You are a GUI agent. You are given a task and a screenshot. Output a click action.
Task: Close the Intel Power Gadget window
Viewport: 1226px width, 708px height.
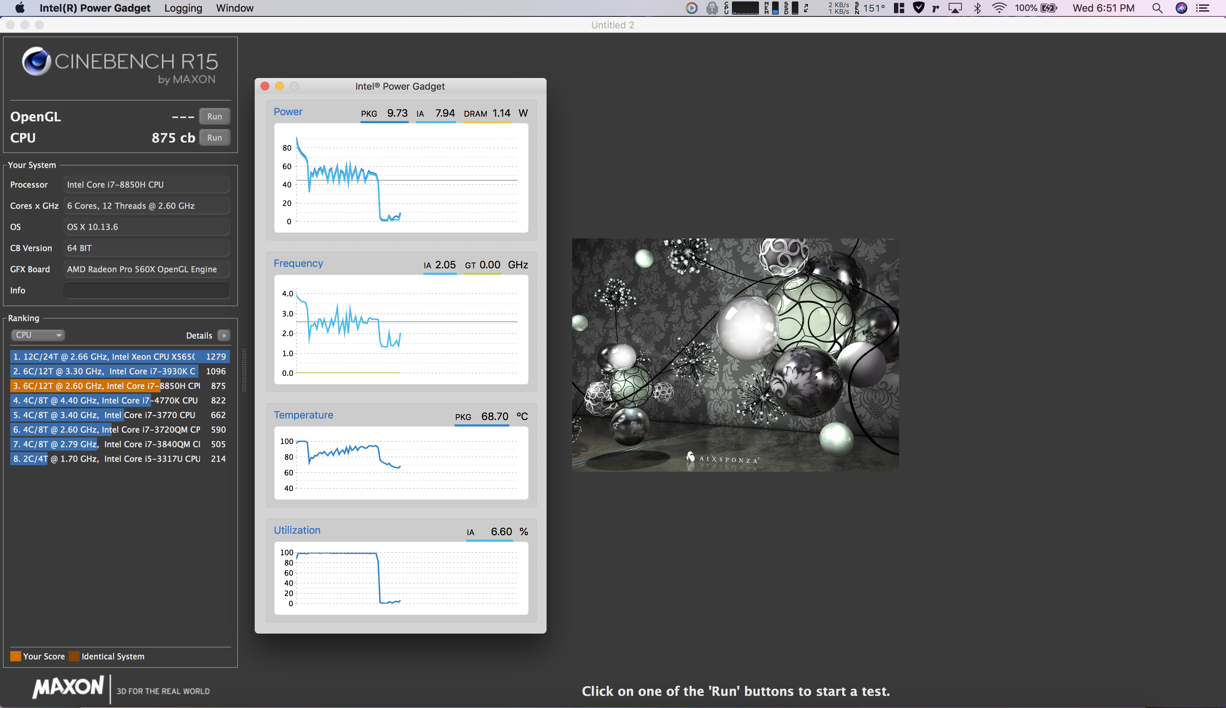tap(265, 86)
